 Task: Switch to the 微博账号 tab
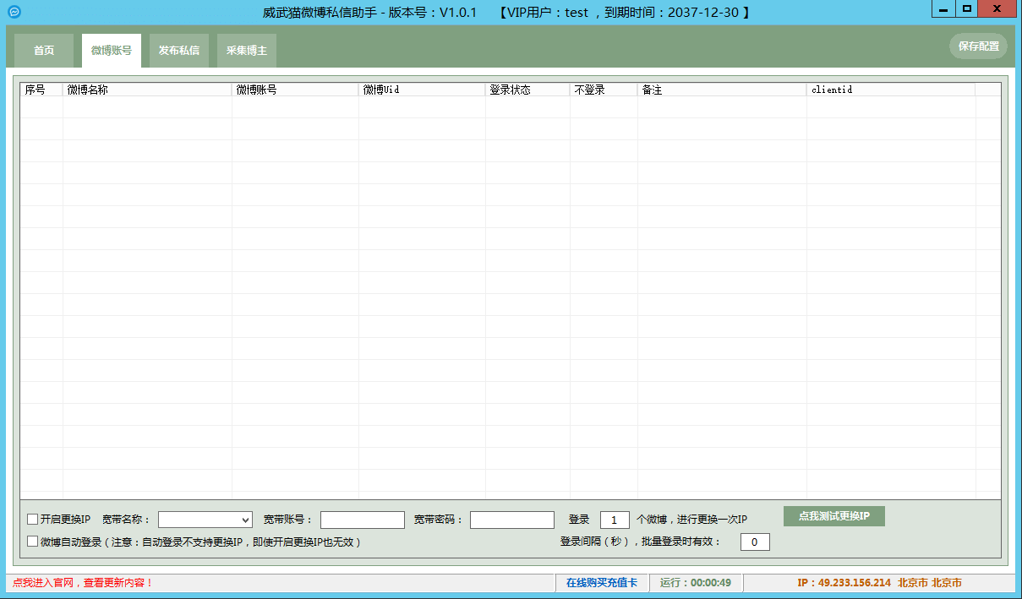112,51
